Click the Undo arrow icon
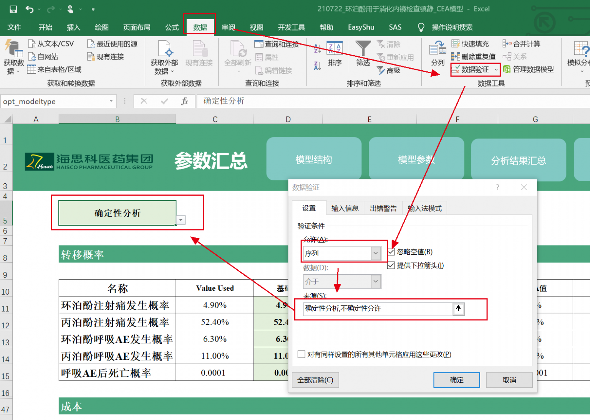This screenshot has height=420, width=590. pyautogui.click(x=29, y=9)
